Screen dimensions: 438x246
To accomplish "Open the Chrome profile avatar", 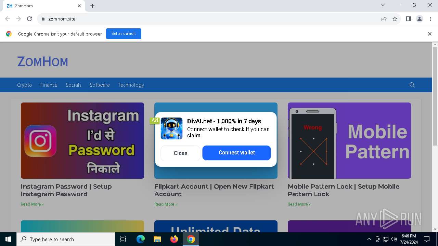I will click(x=420, y=19).
